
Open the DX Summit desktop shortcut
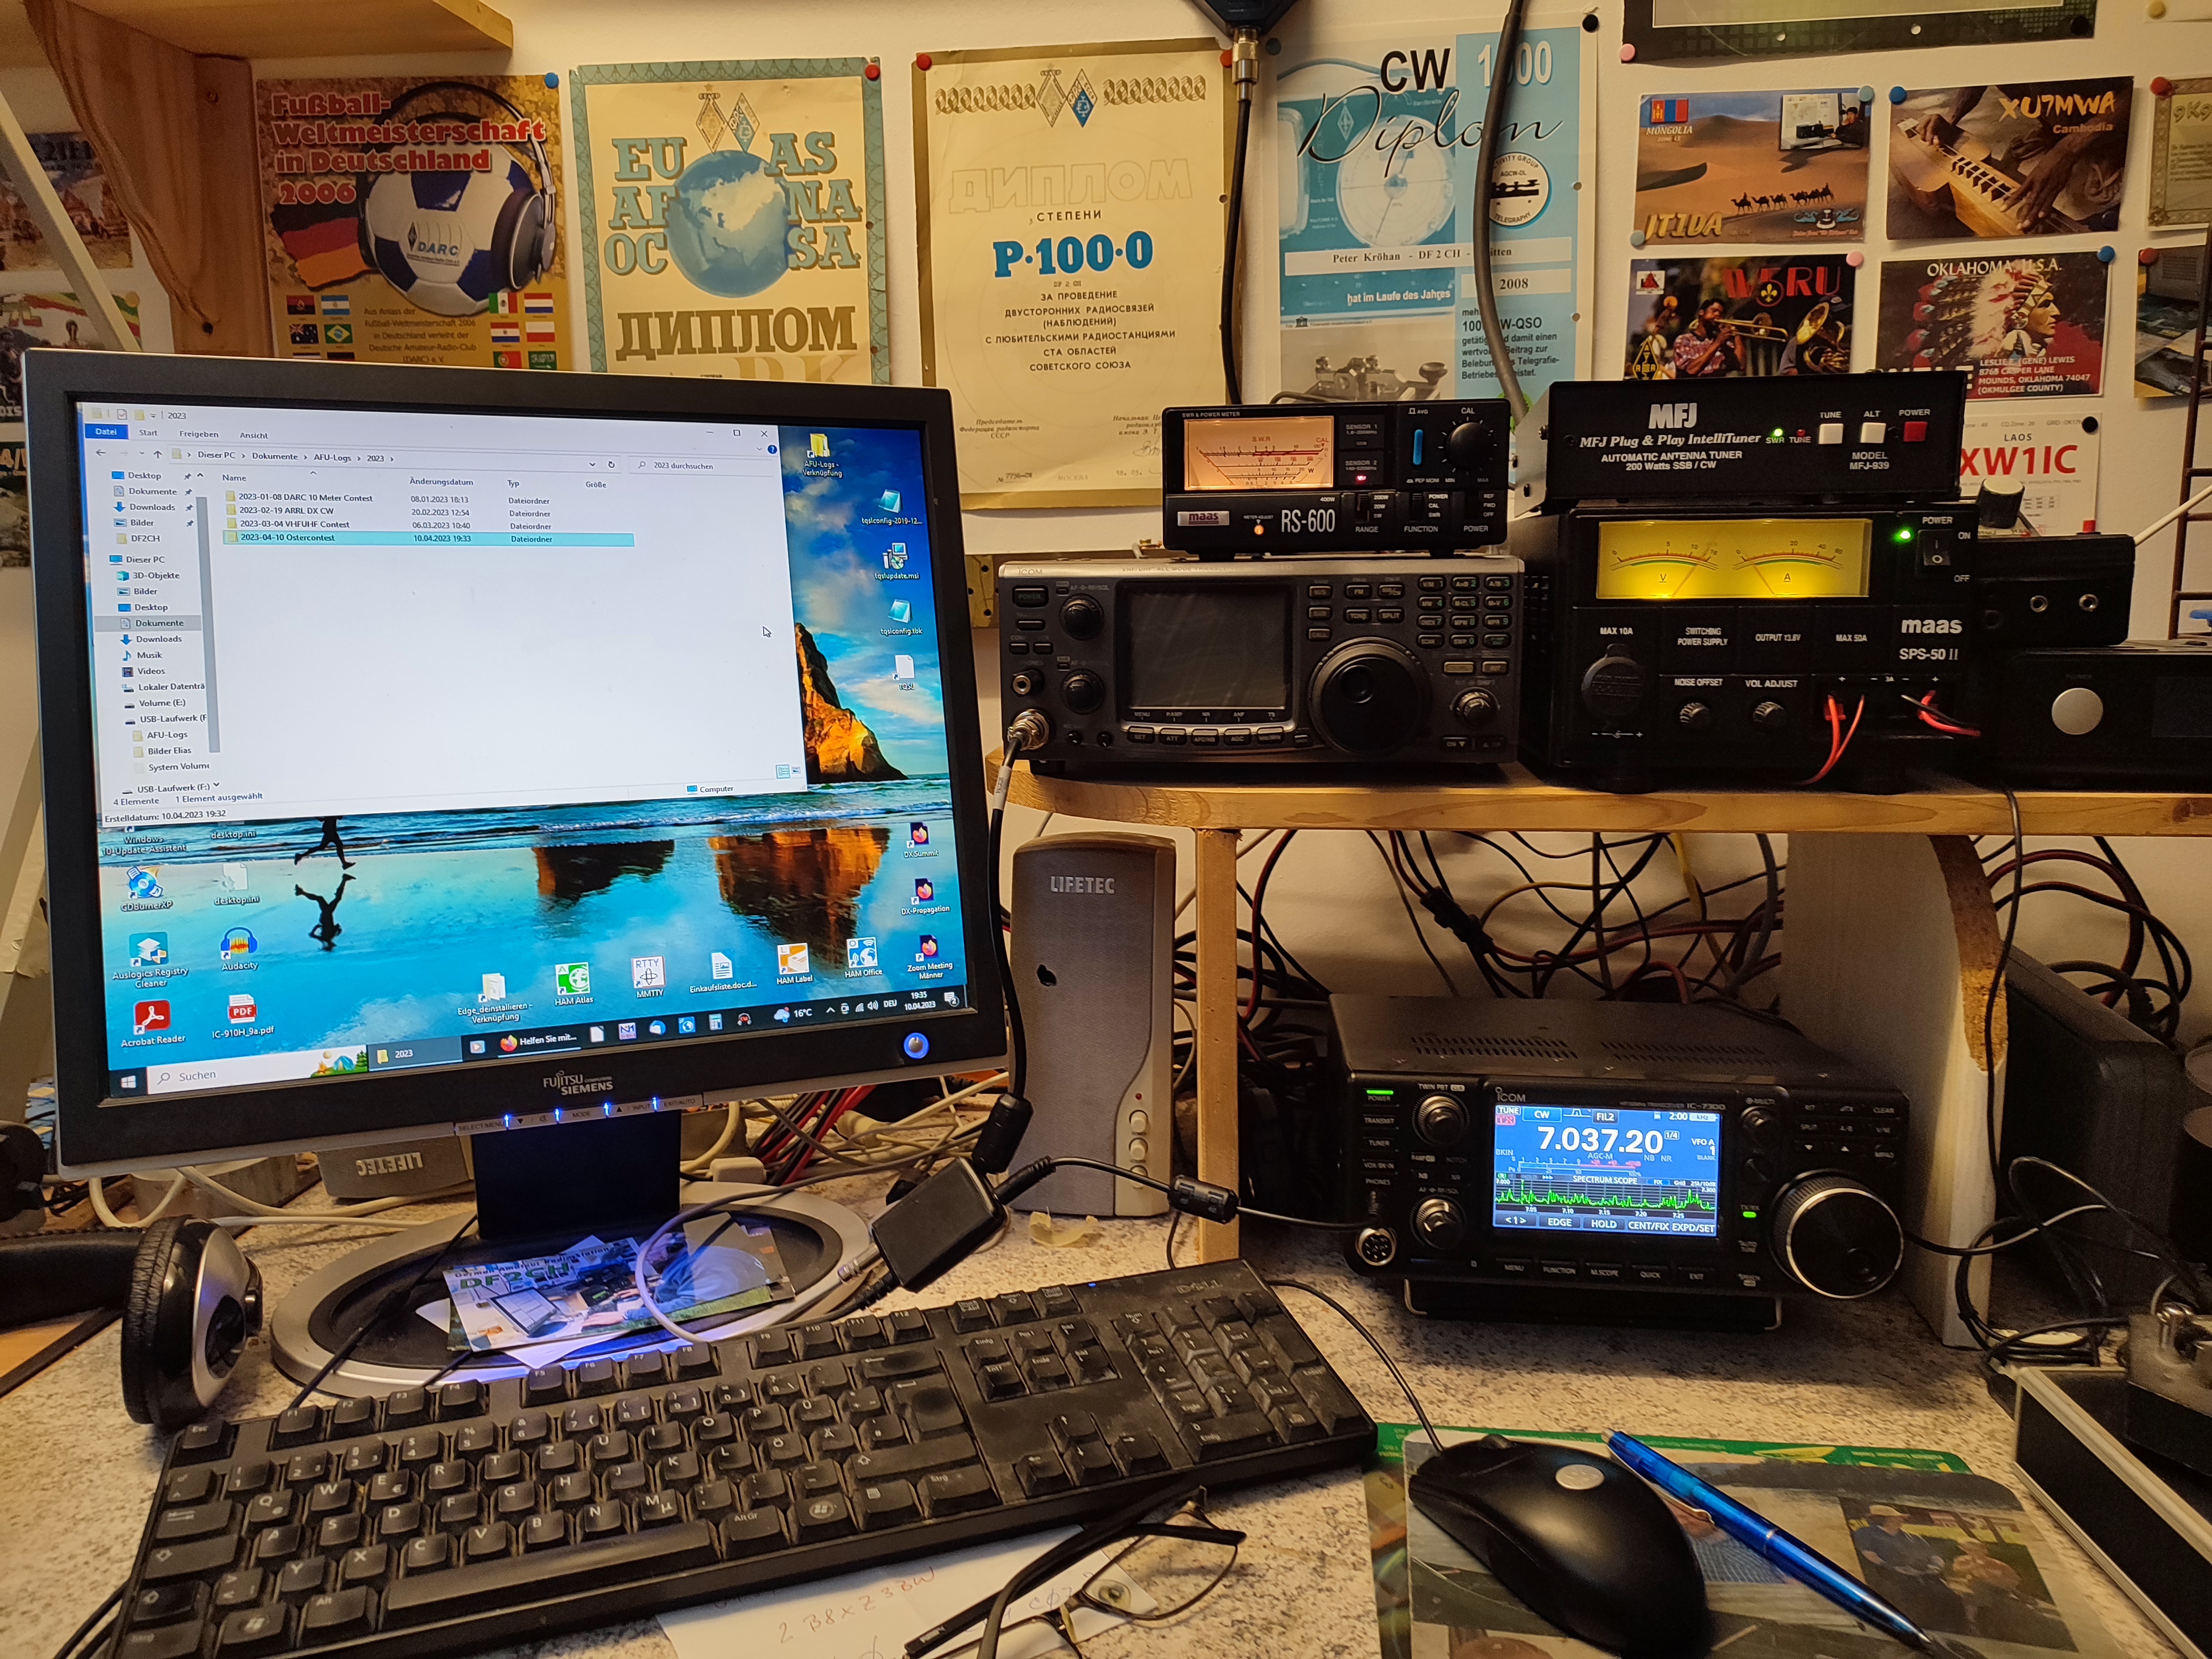(x=920, y=840)
